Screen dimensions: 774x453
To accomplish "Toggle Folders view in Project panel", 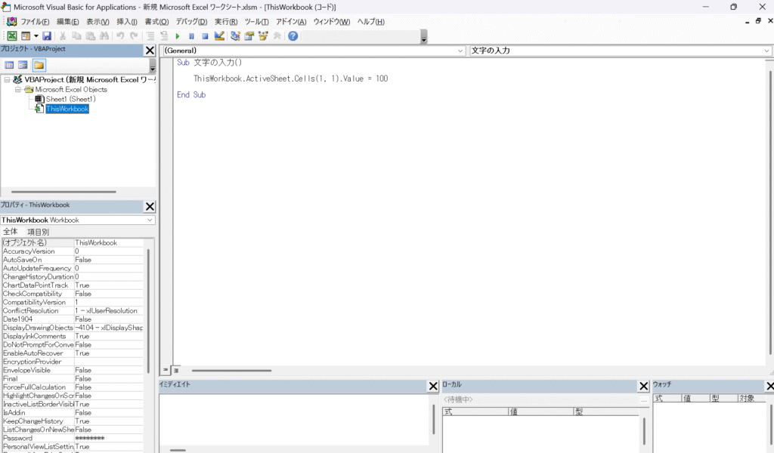I will pos(39,65).
